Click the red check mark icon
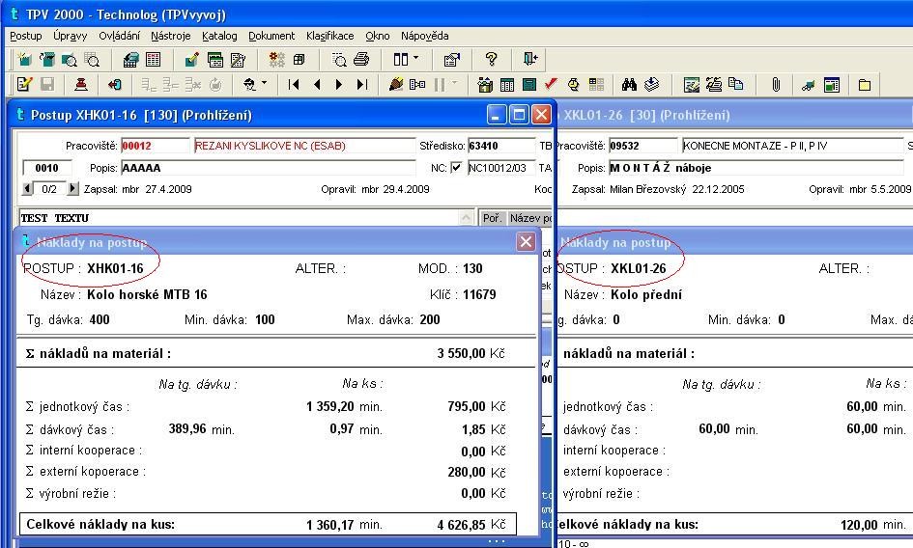 point(551,84)
